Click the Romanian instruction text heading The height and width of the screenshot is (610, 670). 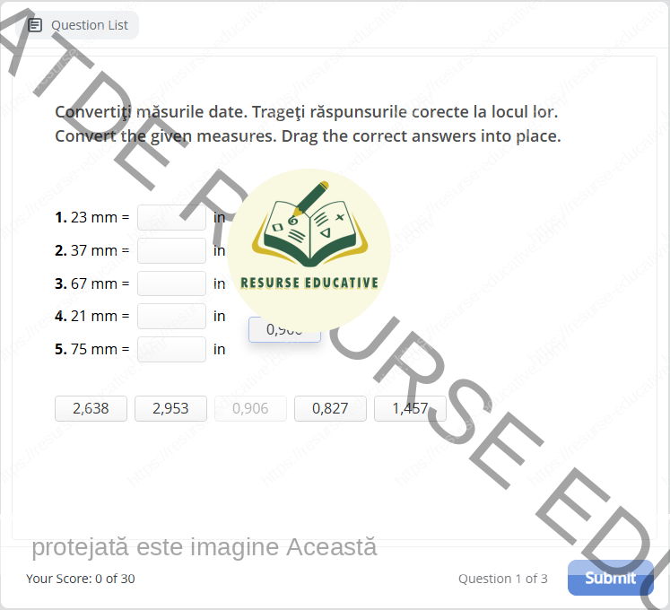click(x=306, y=112)
